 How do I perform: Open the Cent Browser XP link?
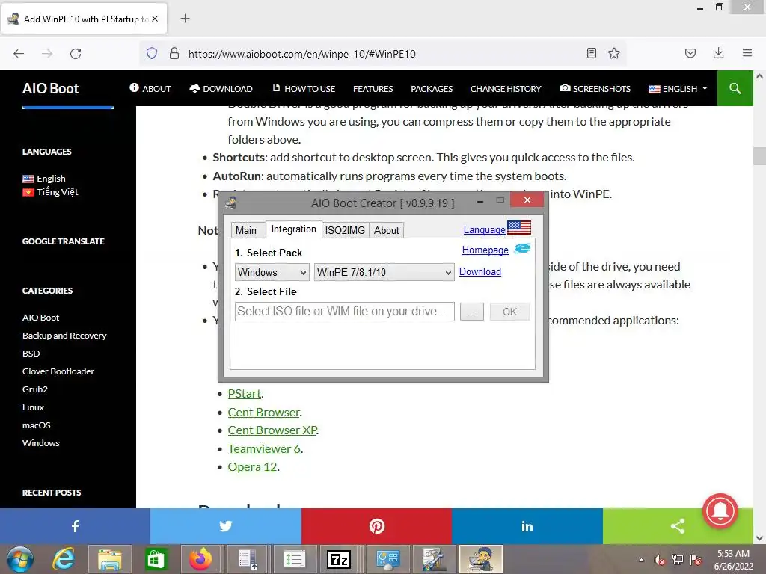[x=272, y=430]
